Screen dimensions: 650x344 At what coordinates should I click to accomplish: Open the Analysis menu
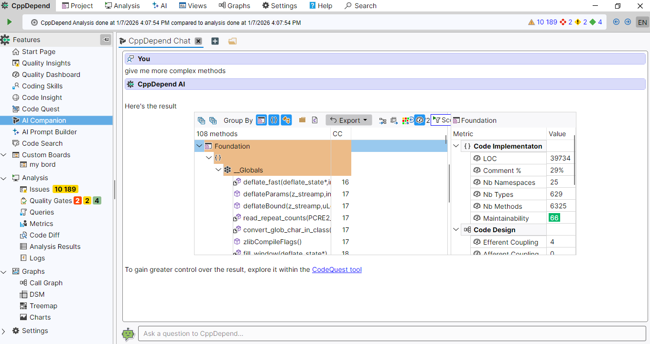coord(122,6)
